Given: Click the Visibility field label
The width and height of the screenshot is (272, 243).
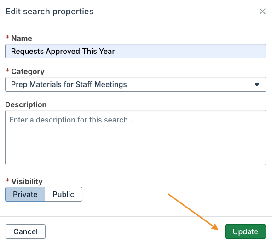Looking at the screenshot, I should tap(27, 181).
